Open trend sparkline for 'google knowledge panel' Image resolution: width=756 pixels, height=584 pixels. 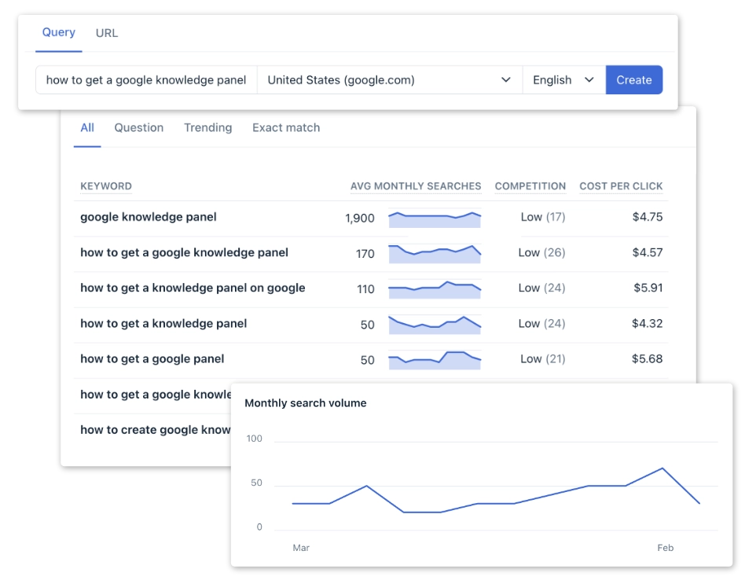(435, 219)
